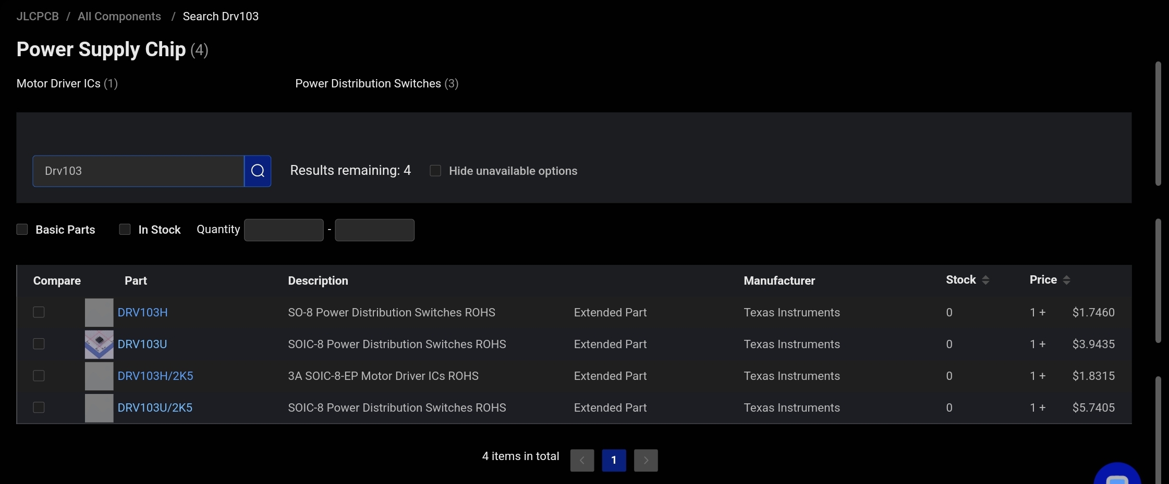Click the DRV103U product thumbnail image
Image resolution: width=1169 pixels, height=484 pixels.
pyautogui.click(x=99, y=344)
